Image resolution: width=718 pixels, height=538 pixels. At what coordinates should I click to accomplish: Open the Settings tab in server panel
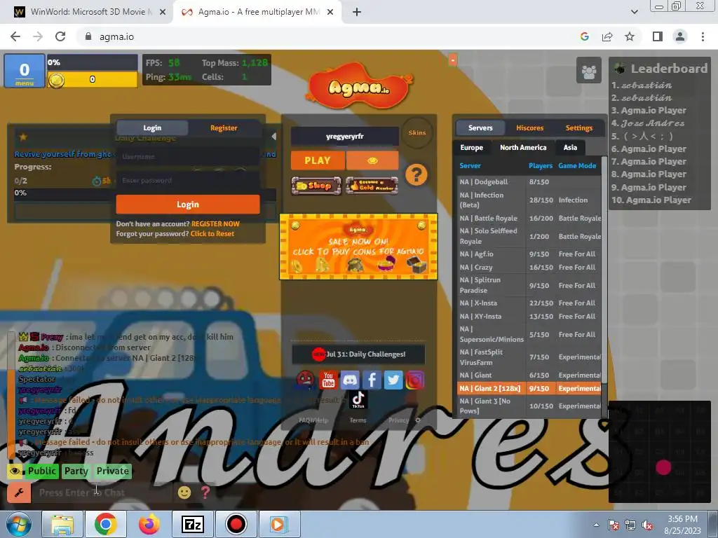point(578,128)
